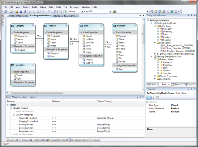
Task: Collapse the Inventory entity shape
Action: (x=33, y=65)
